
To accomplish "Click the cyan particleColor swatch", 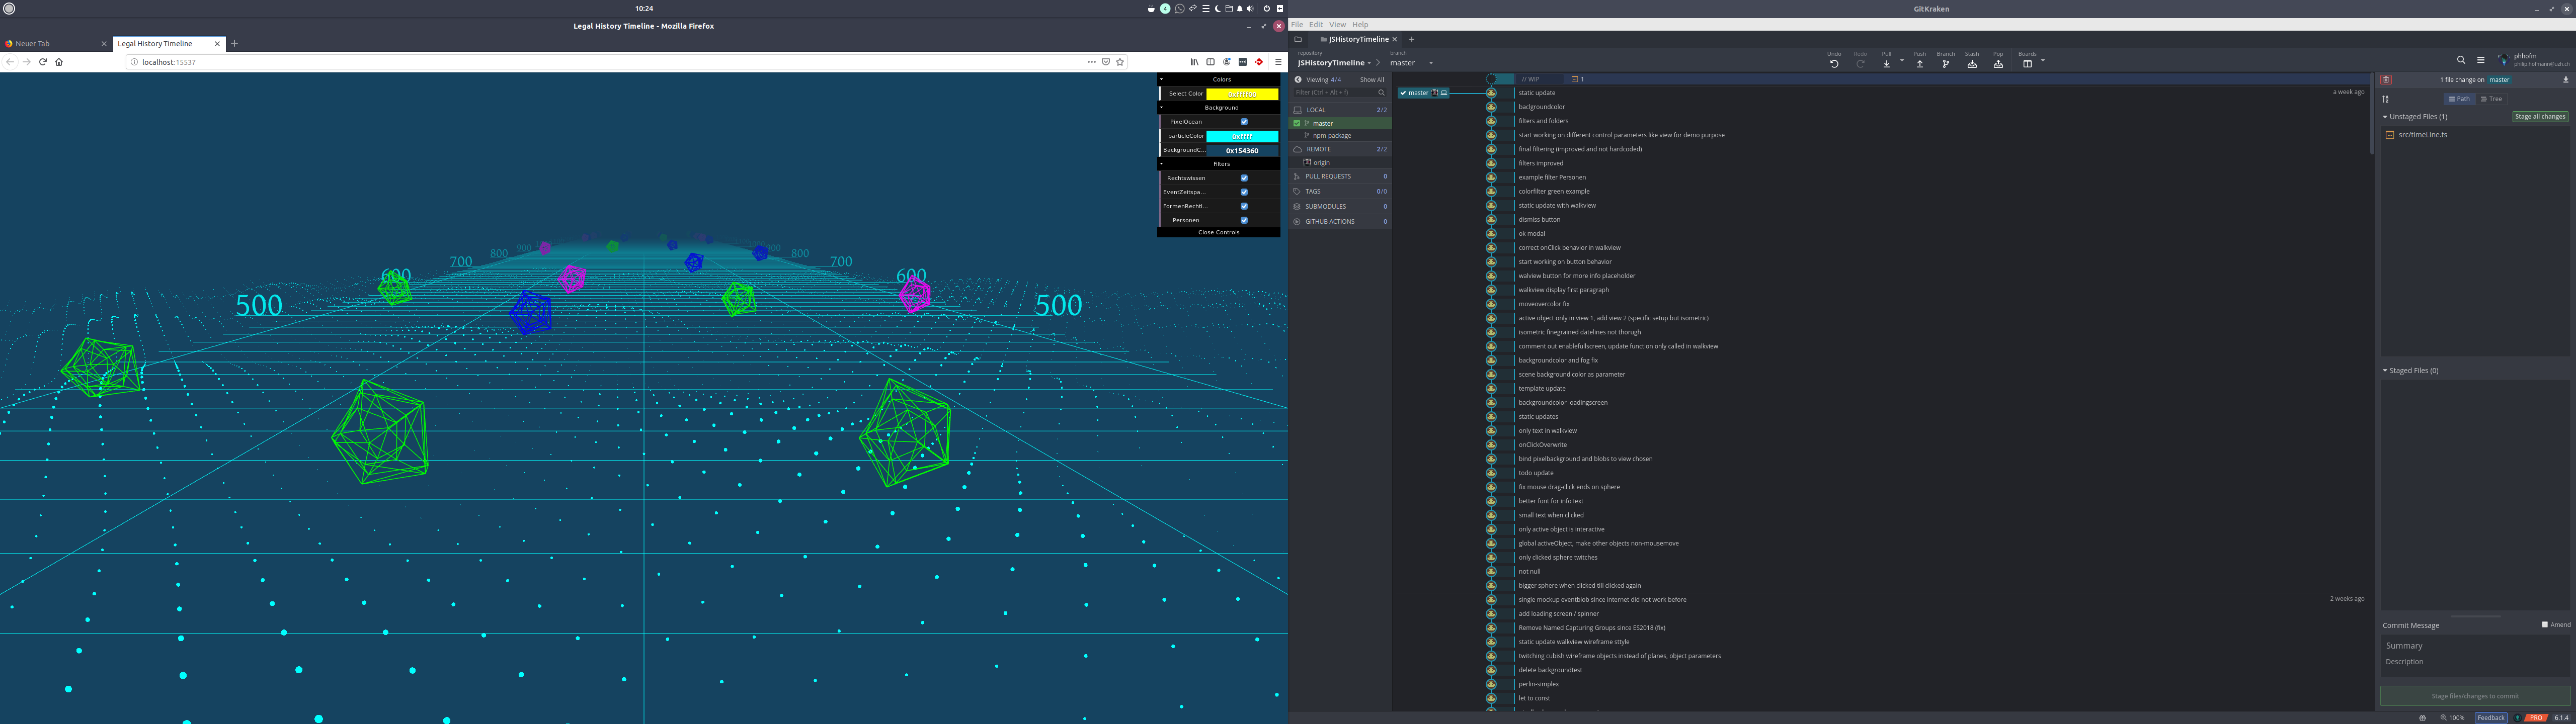I will (1242, 136).
